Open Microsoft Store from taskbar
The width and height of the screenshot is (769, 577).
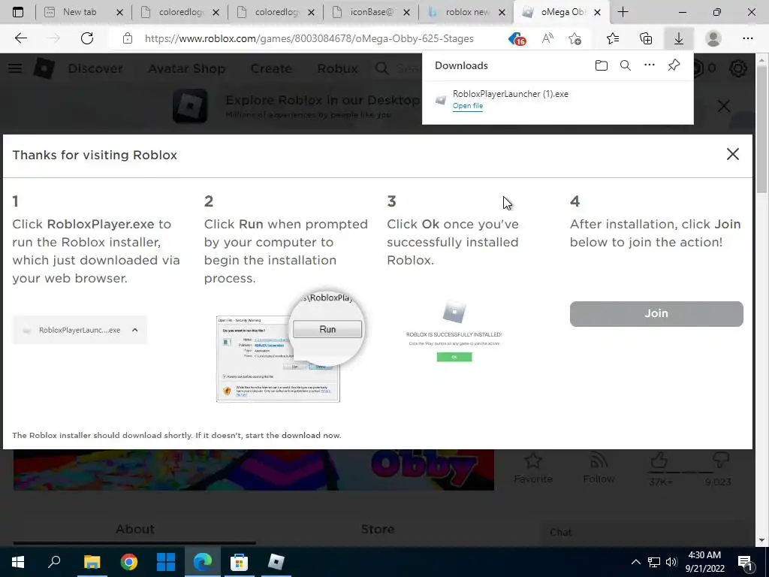click(240, 562)
